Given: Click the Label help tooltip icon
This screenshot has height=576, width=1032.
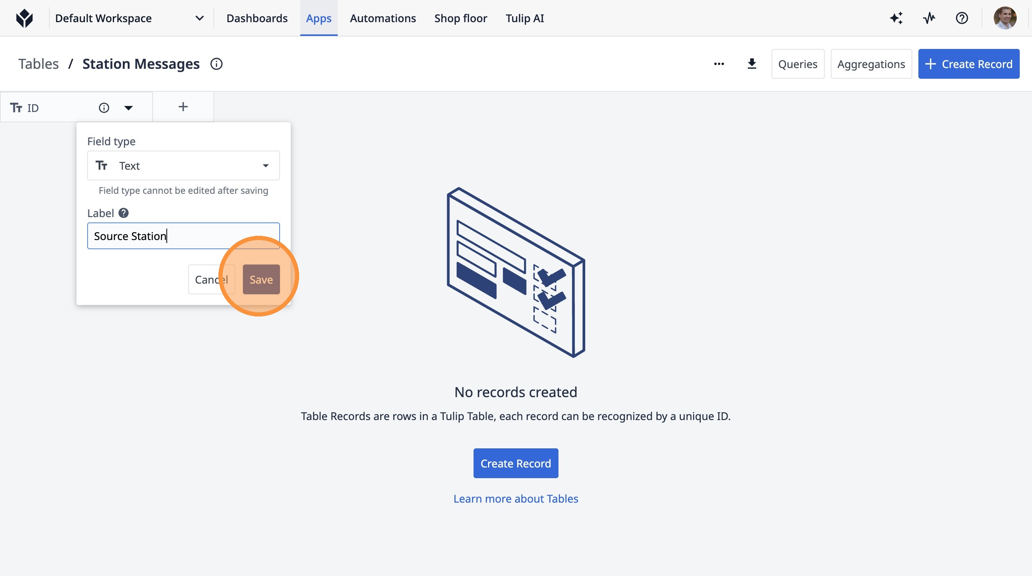Looking at the screenshot, I should point(124,213).
